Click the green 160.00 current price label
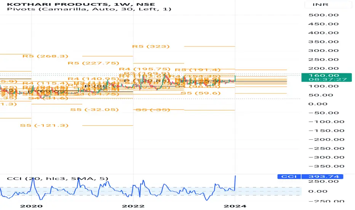Screen dimensions: 355x210 click(326, 77)
